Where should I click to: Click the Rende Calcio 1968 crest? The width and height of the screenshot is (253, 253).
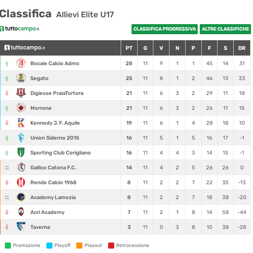[x=21, y=182]
